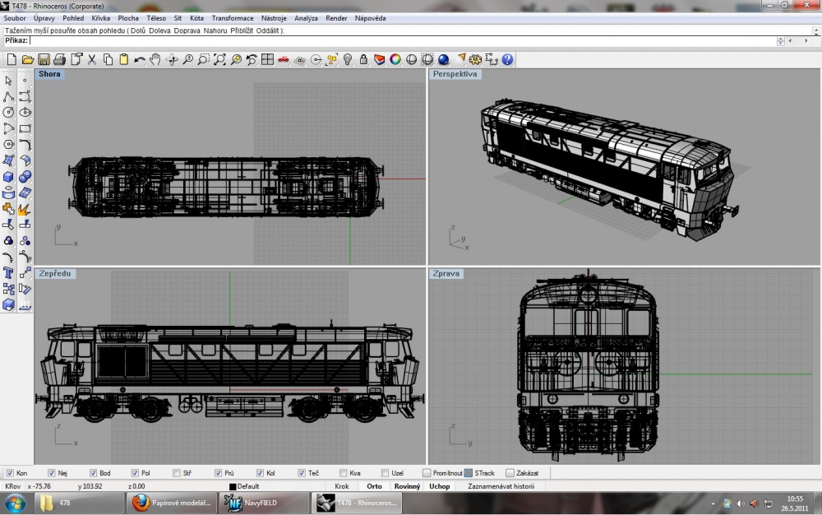Toggle Rovinný mode in status bar
The image size is (822, 515).
[408, 487]
